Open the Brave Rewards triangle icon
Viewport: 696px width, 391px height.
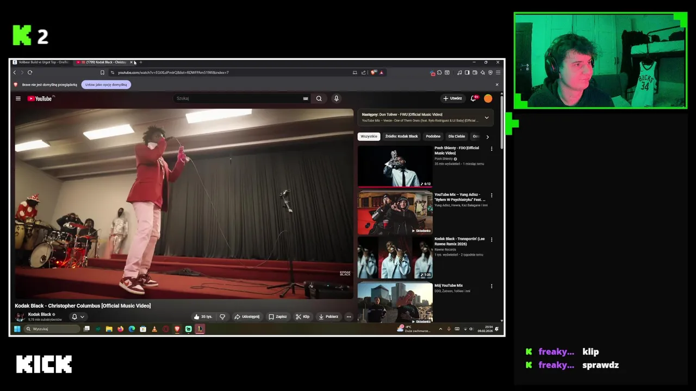[381, 72]
